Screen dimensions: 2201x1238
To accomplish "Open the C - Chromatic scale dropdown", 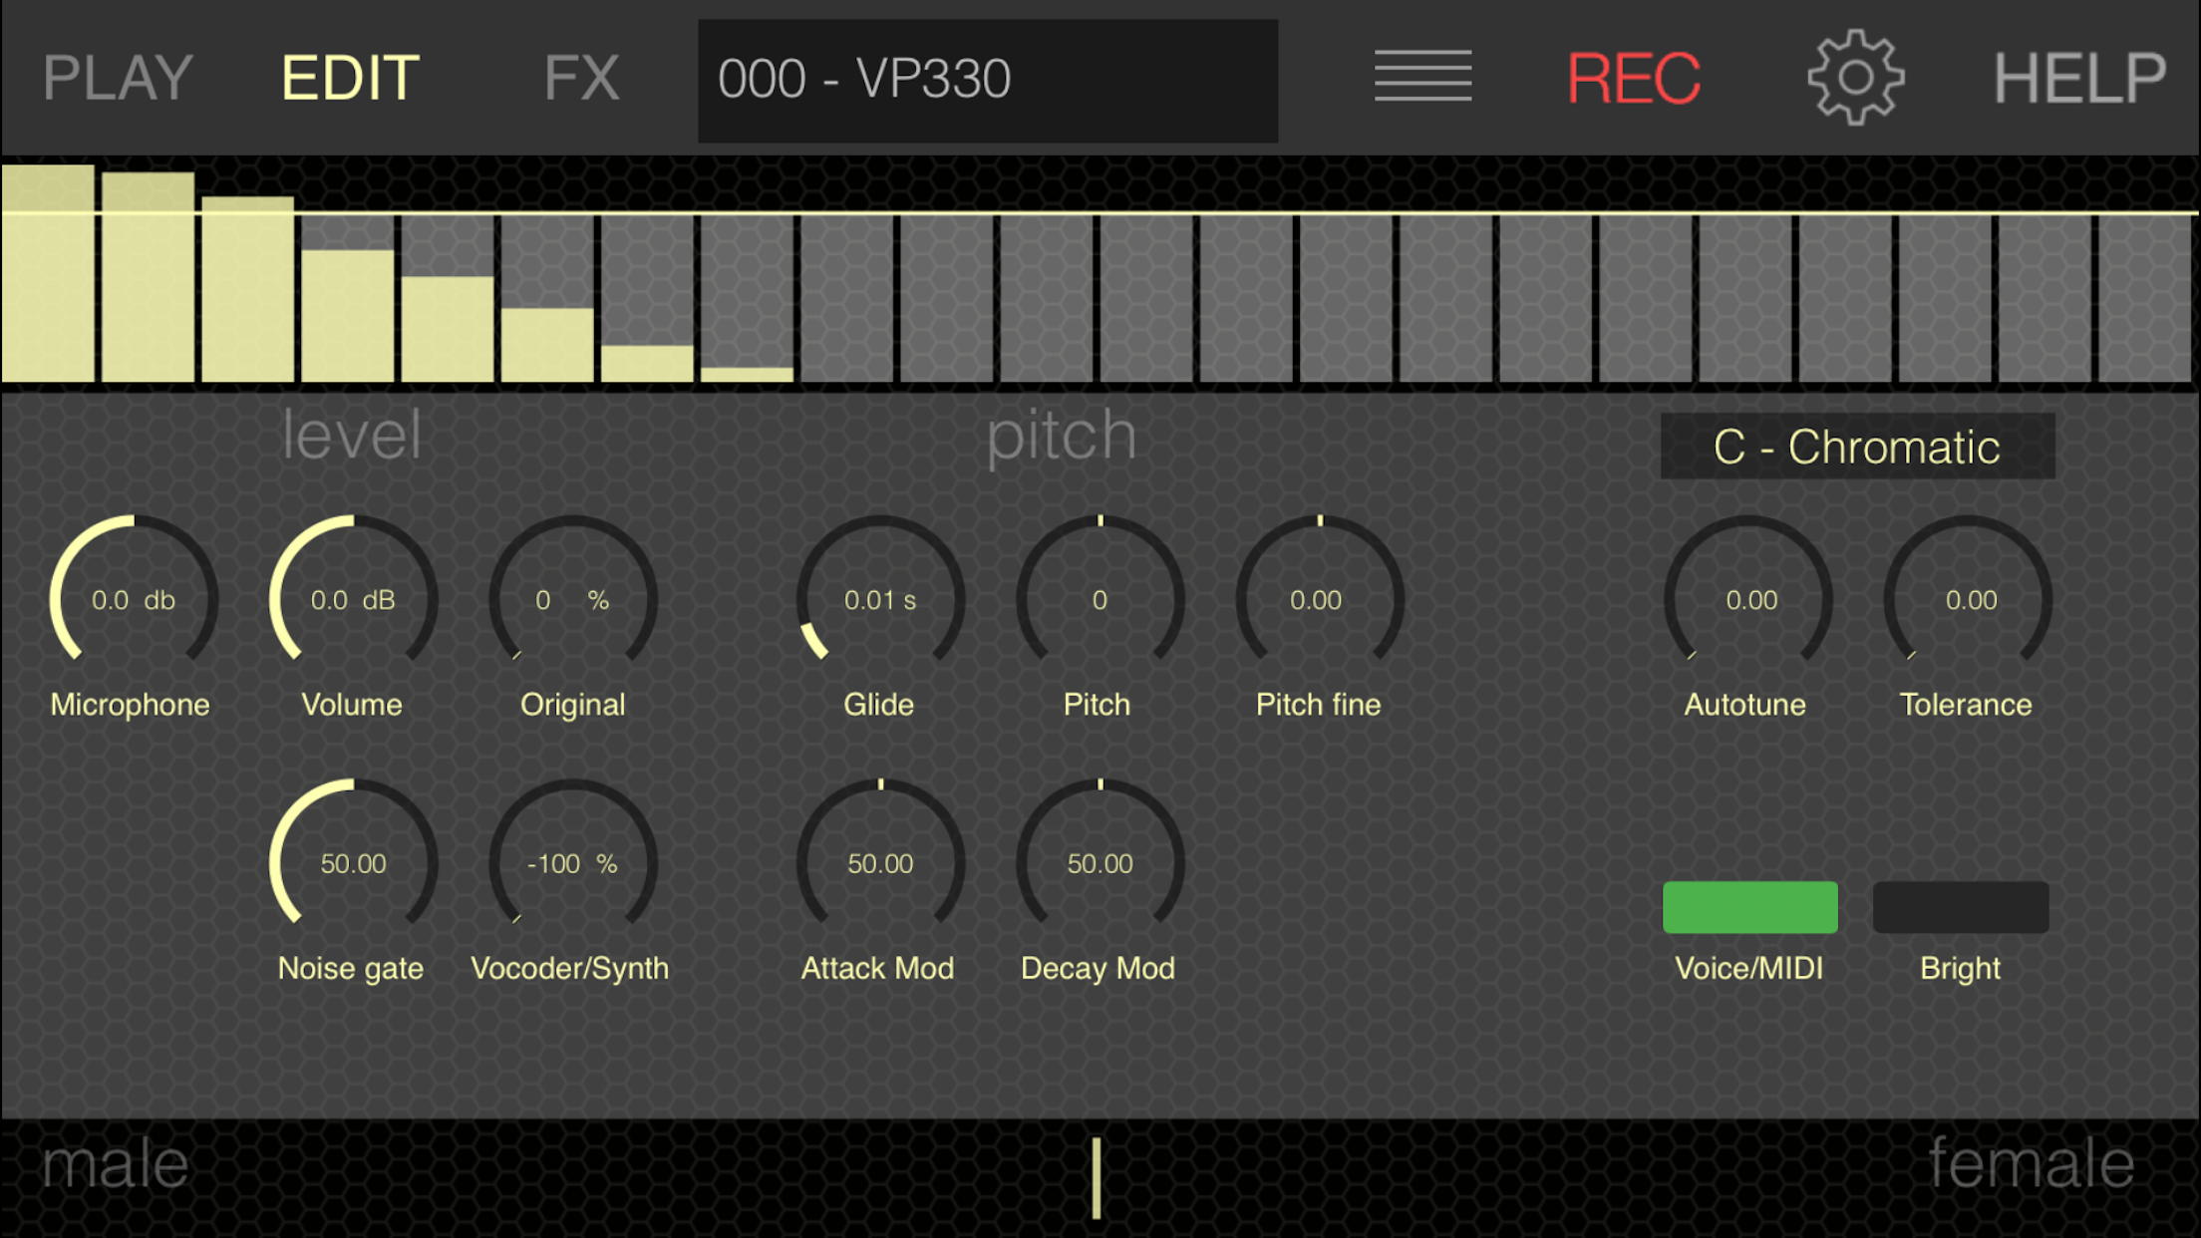I will [x=1856, y=447].
